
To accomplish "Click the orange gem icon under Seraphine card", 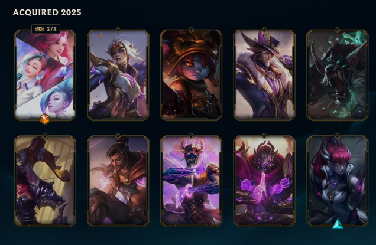I will pos(44,119).
